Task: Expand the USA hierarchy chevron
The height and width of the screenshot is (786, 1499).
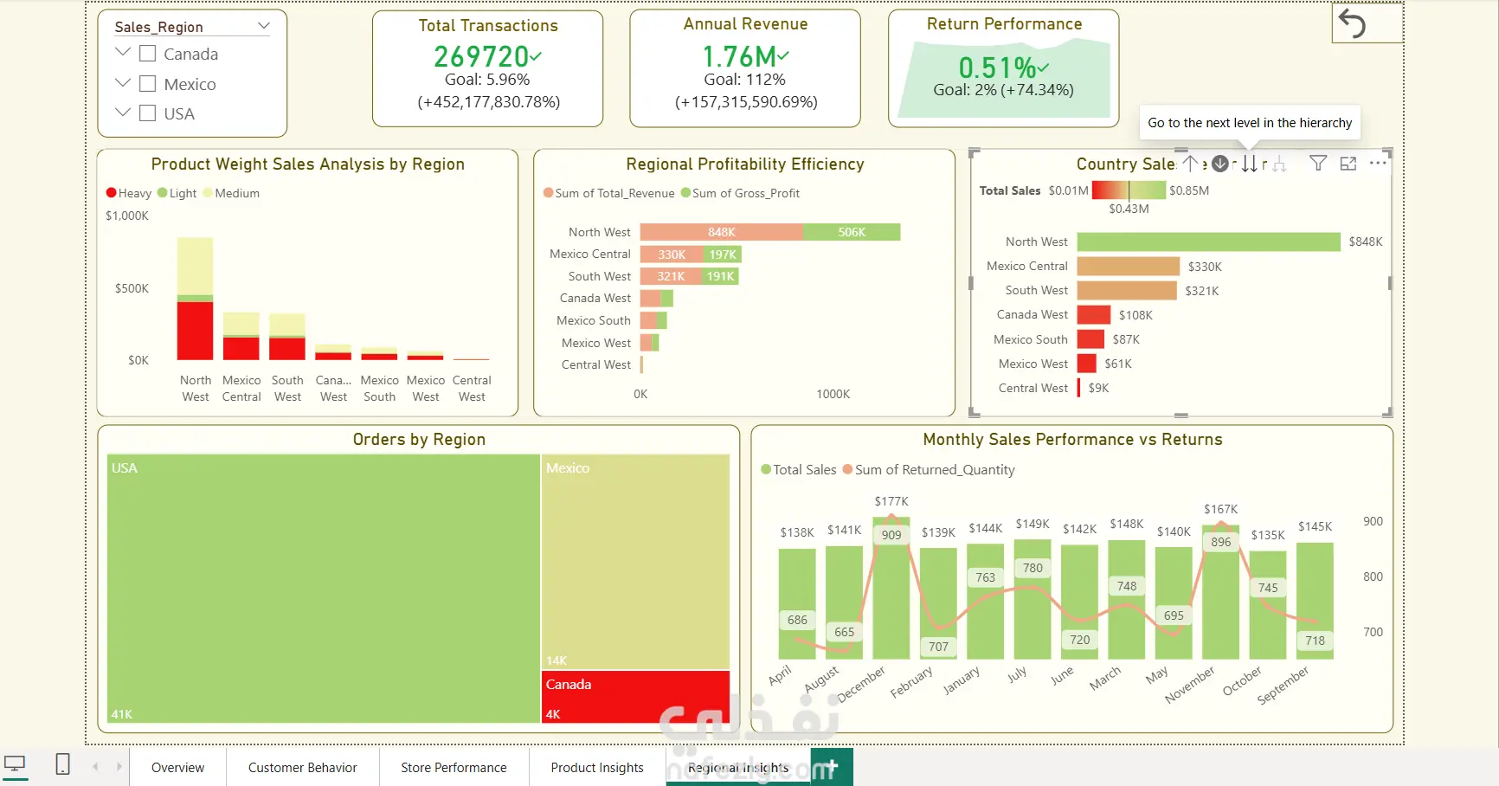Action: click(x=123, y=113)
